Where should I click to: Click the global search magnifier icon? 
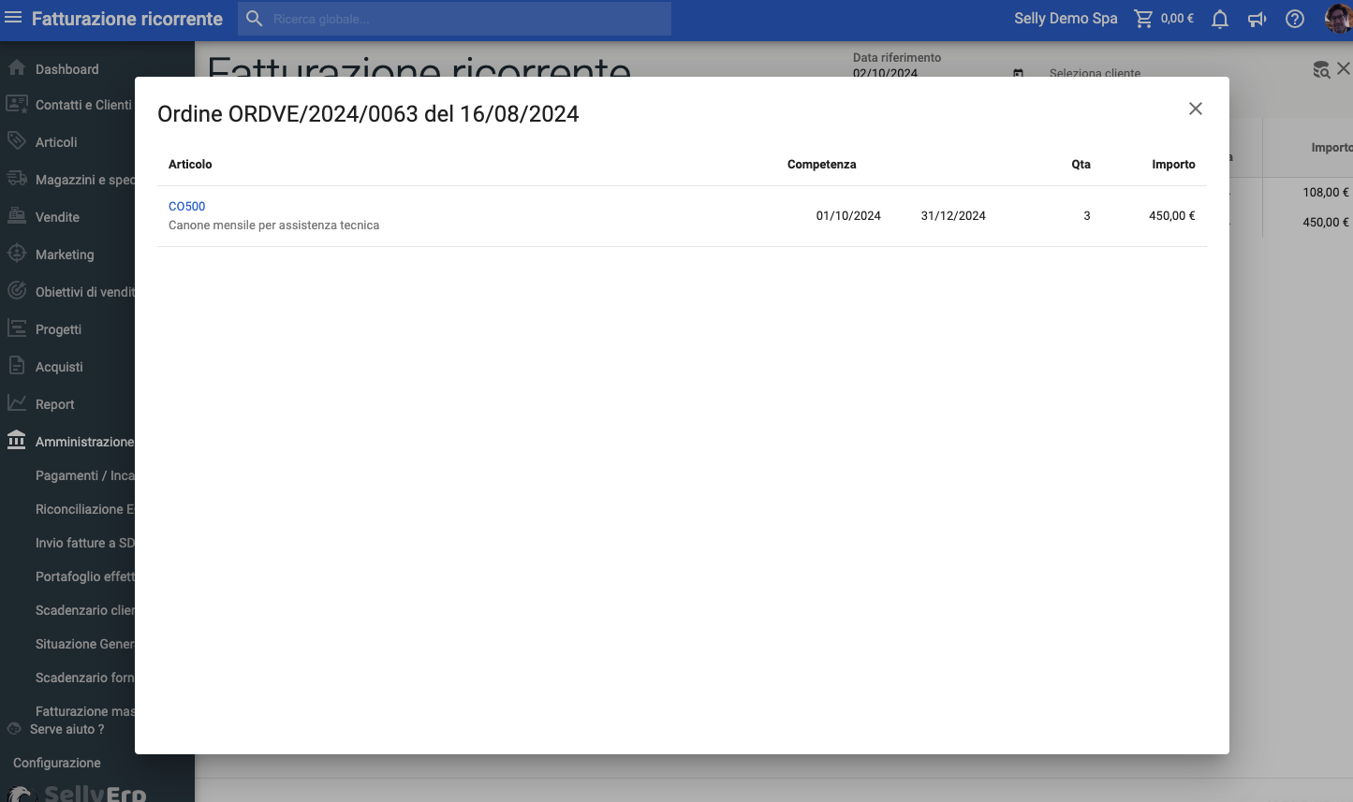tap(254, 19)
